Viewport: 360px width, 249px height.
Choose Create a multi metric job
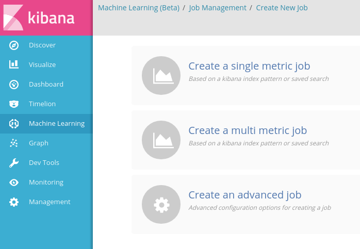pos(248,130)
